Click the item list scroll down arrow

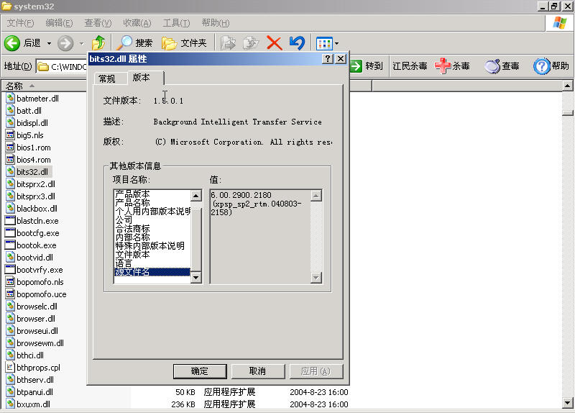[196, 278]
